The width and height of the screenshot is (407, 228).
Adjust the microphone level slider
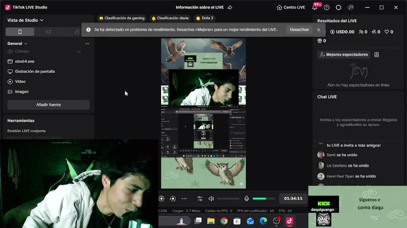tap(264, 199)
